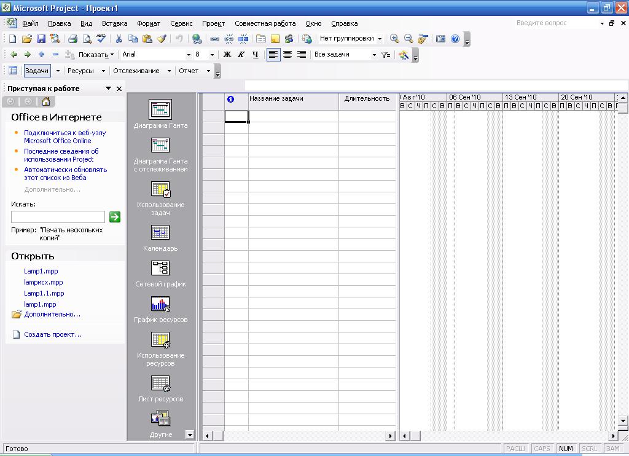
Task: Click the Print printer icon
Action: [x=72, y=39]
